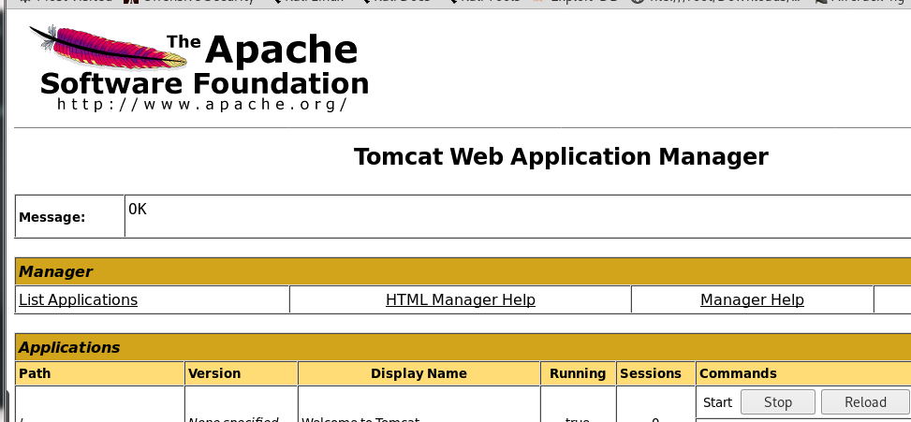Click the Start text beside the Stop button
This screenshot has height=422, width=911.
tap(717, 402)
